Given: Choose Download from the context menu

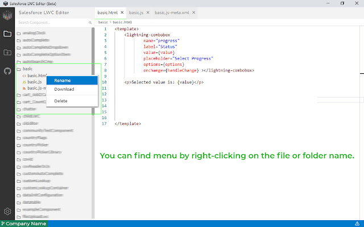Looking at the screenshot, I should [64, 89].
